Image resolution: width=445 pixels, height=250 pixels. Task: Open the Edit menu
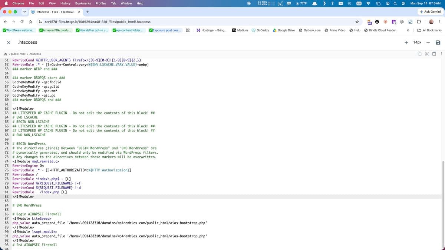coord(42,3)
